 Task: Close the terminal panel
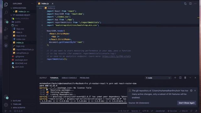pos(195,78)
